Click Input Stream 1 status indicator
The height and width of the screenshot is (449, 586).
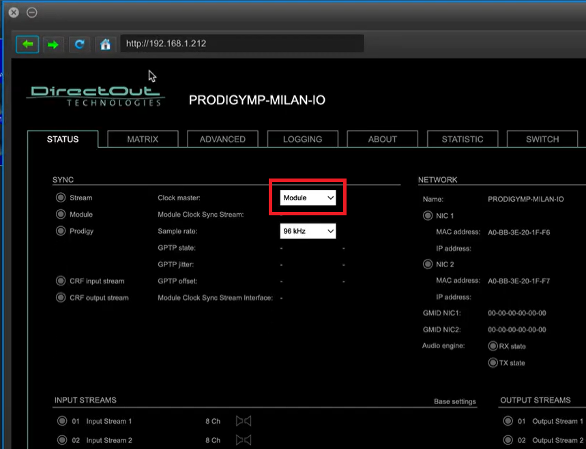tap(62, 421)
